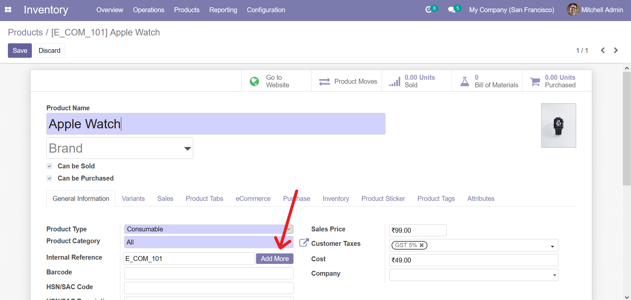Switch to the Product Tabs tab
This screenshot has height=300, width=631.
coord(204,199)
